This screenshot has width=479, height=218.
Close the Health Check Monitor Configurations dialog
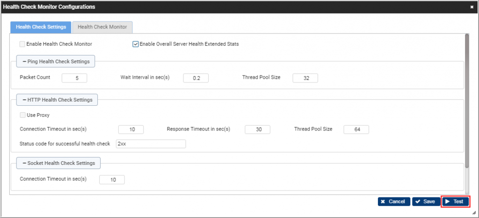pos(472,7)
